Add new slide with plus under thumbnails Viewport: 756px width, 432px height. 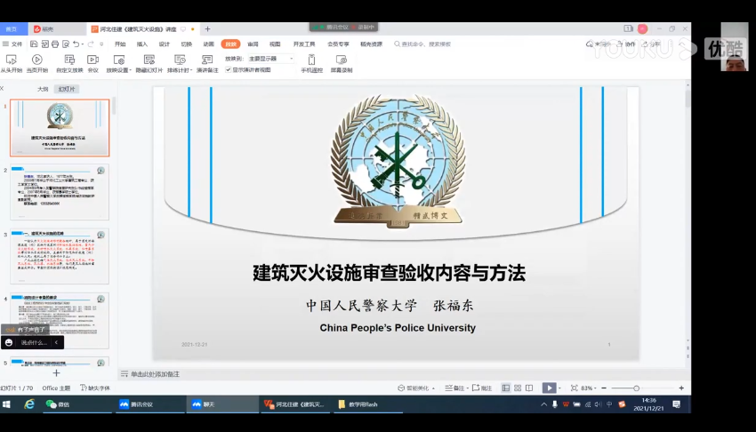pyautogui.click(x=56, y=372)
